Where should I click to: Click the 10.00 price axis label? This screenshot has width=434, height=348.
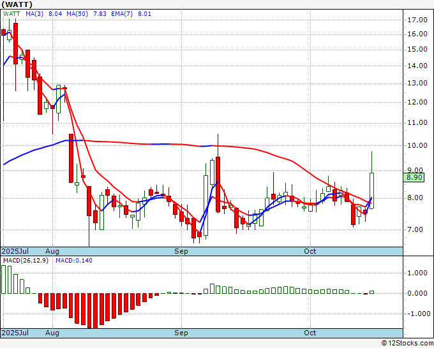point(417,145)
